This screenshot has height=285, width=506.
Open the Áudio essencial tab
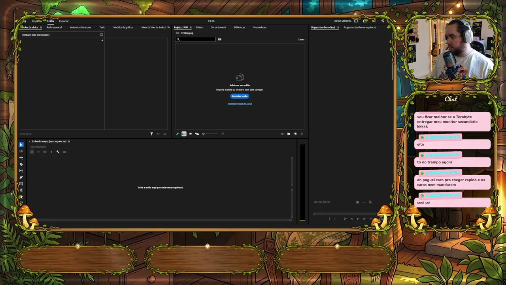54,27
